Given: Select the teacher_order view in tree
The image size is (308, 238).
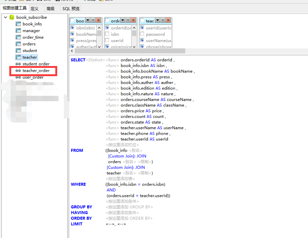Looking at the screenshot, I should pyautogui.click(x=36, y=71).
